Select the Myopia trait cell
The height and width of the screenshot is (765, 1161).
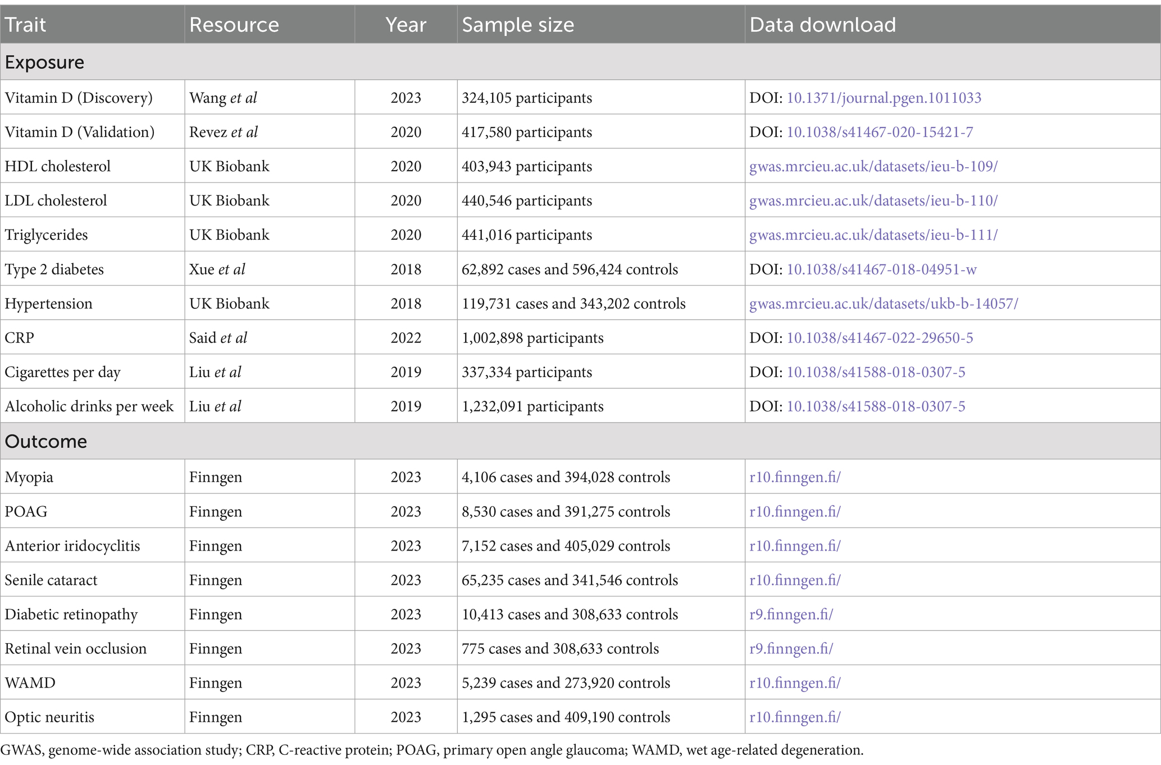(93, 477)
